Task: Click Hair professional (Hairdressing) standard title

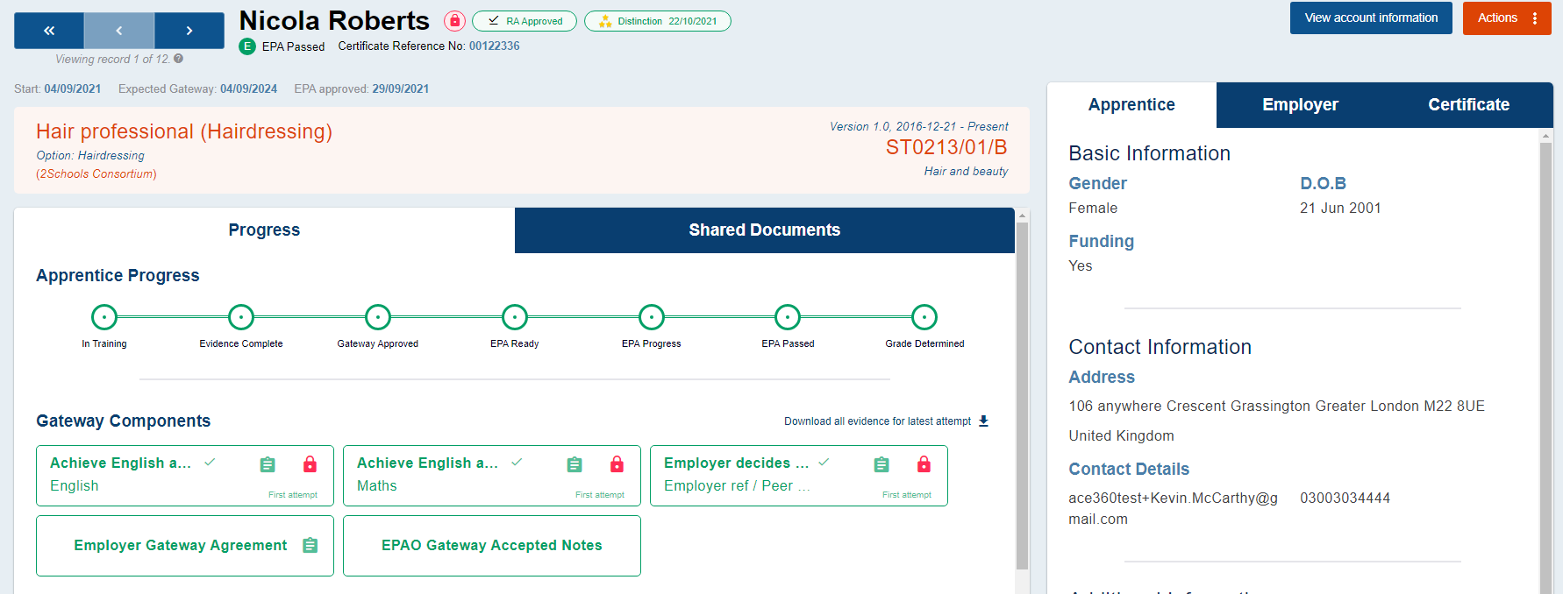Action: coord(184,131)
